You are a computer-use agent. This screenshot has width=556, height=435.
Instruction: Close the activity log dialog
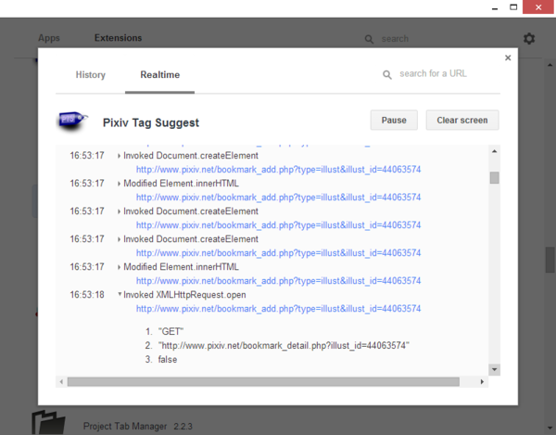[508, 58]
